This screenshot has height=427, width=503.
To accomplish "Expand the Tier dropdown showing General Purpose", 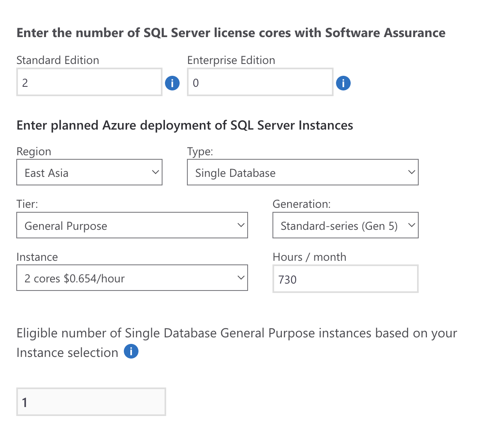I will pyautogui.click(x=132, y=225).
